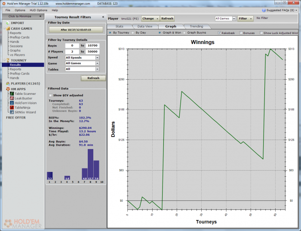This screenshot has height=231, width=301.
Task: Open the Game dropdown in filters
Action: click(x=97, y=63)
